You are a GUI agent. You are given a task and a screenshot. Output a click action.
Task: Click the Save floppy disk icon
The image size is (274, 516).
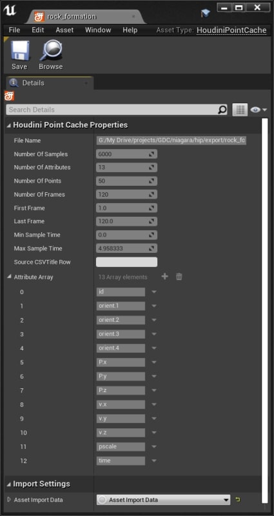point(19,50)
